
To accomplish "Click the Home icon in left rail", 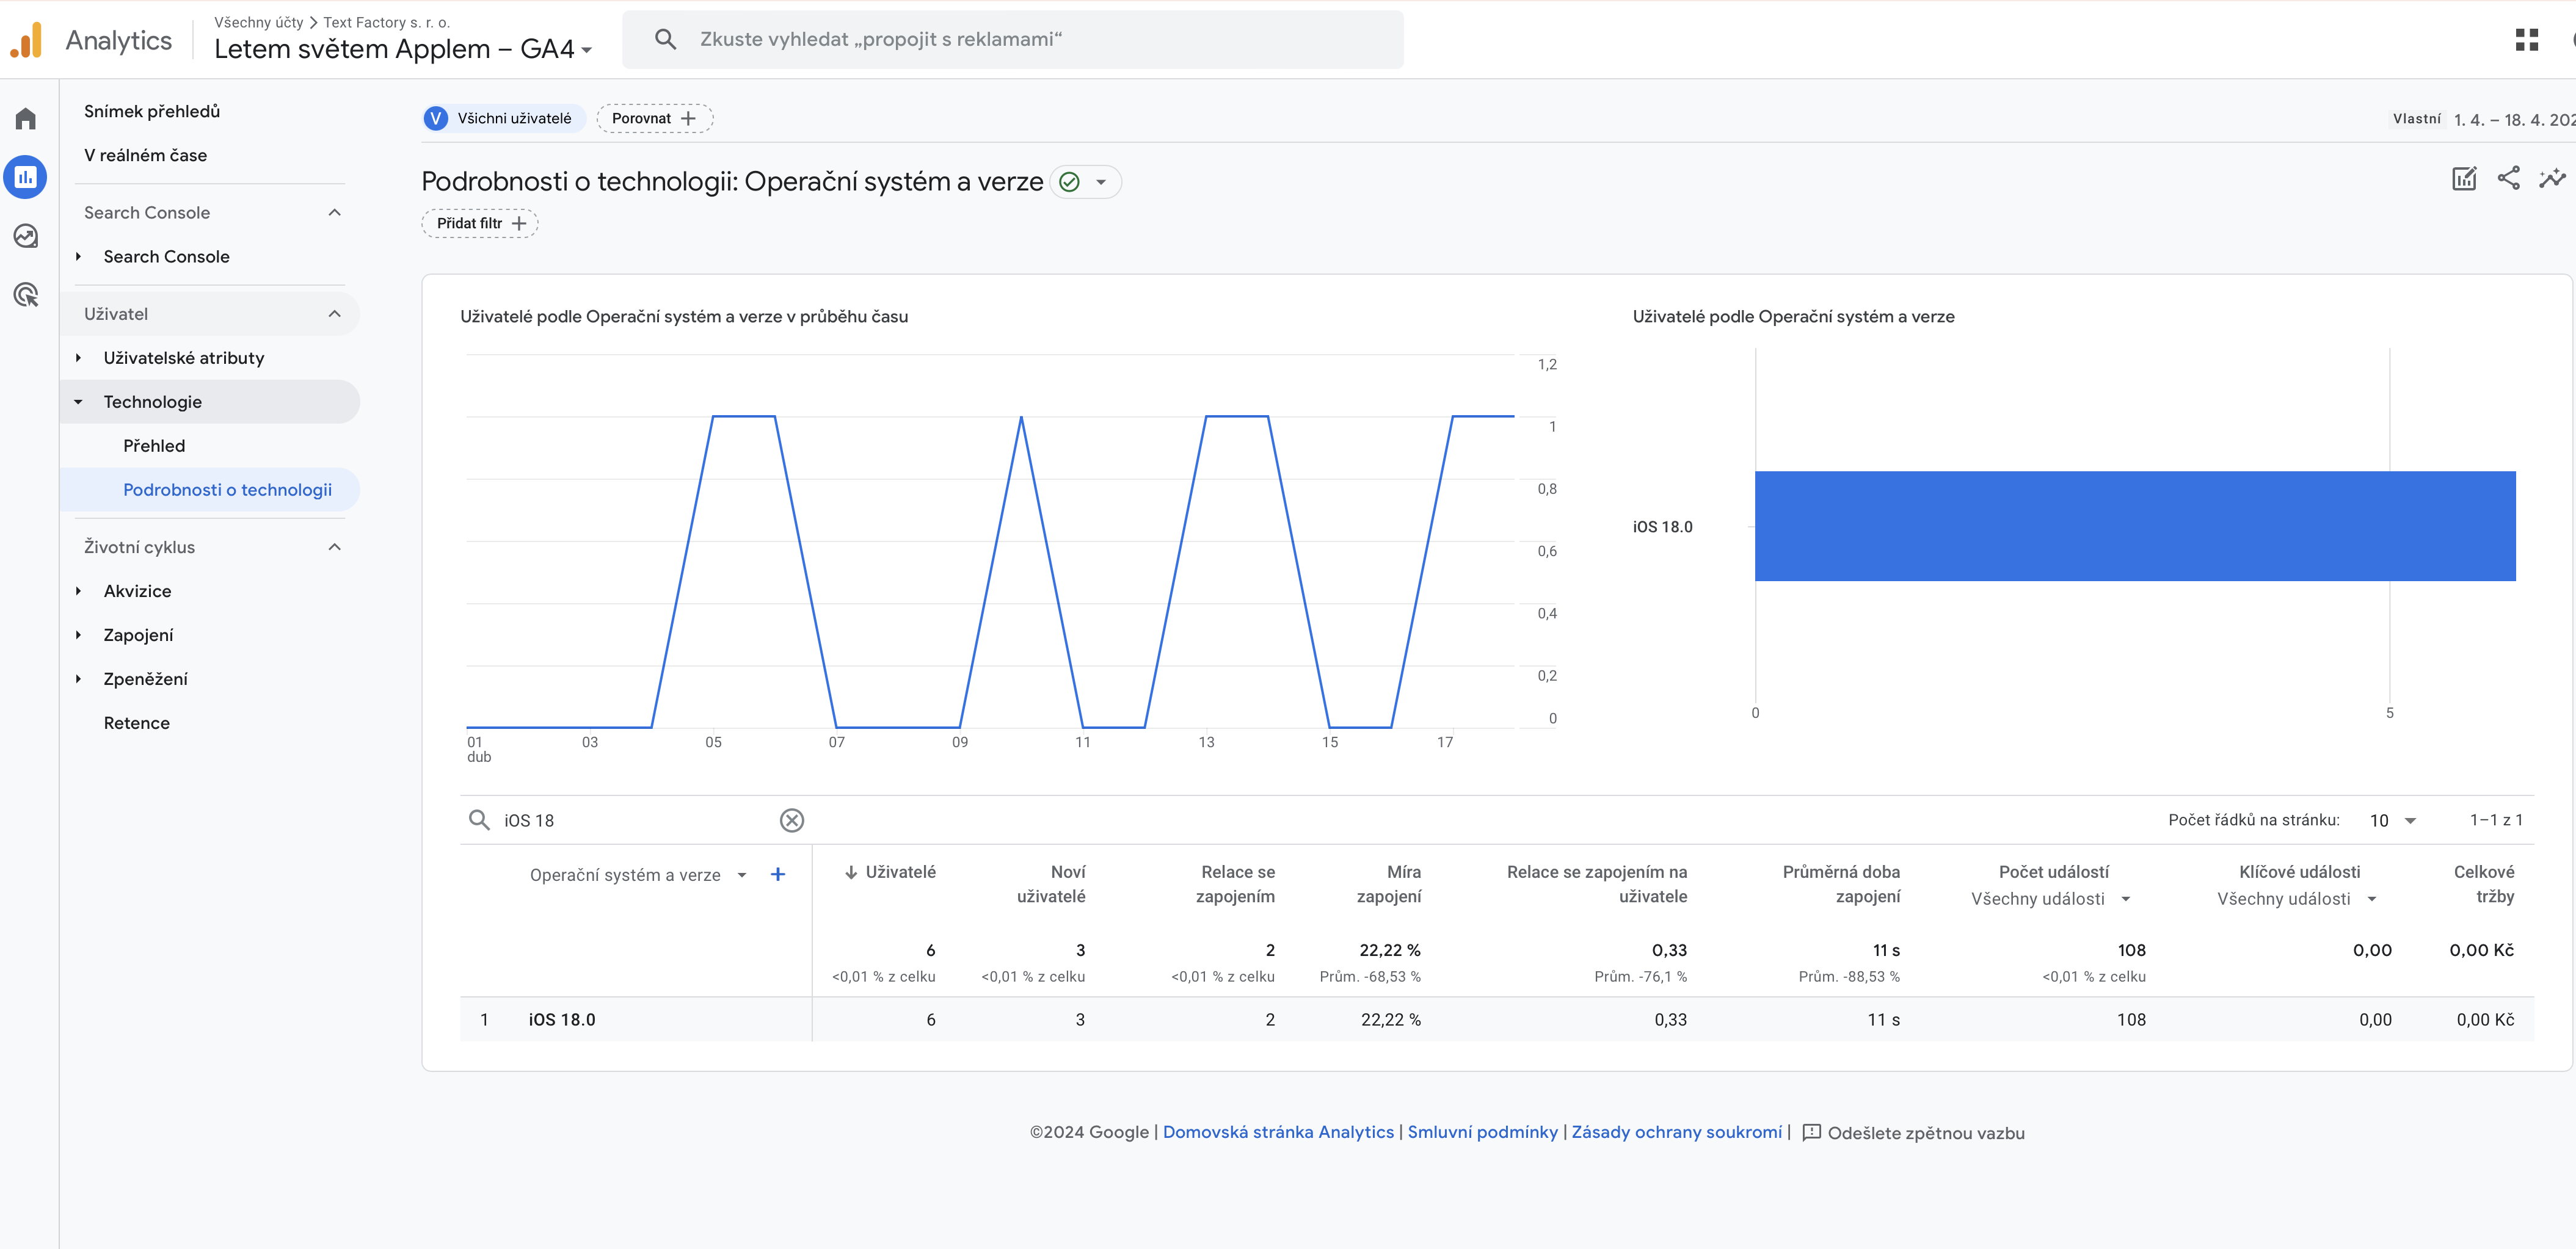I will (x=26, y=119).
